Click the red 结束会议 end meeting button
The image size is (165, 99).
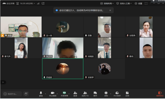tap(160, 94)
